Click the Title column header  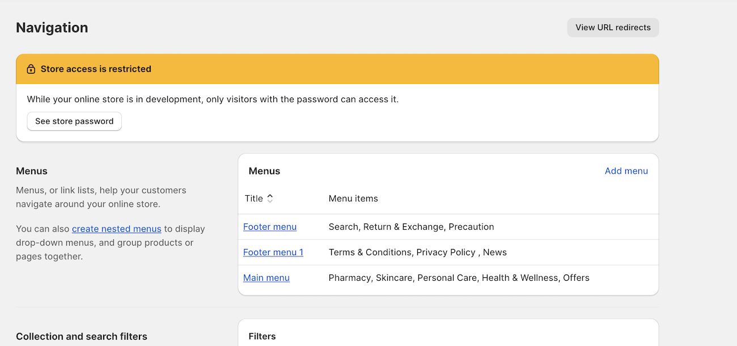pyautogui.click(x=254, y=199)
